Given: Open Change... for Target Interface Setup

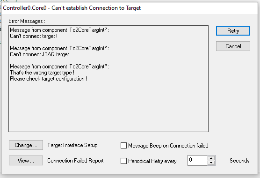Looking at the screenshot, I should (26, 145).
